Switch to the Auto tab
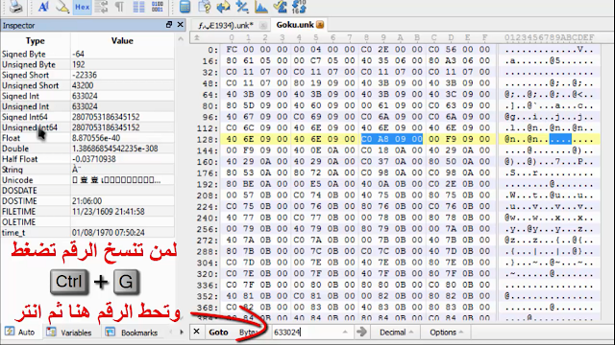 [20, 333]
